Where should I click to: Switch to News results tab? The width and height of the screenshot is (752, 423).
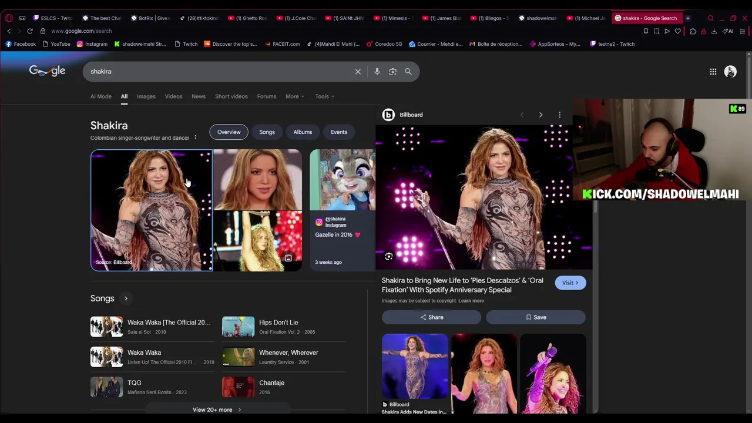click(x=199, y=96)
